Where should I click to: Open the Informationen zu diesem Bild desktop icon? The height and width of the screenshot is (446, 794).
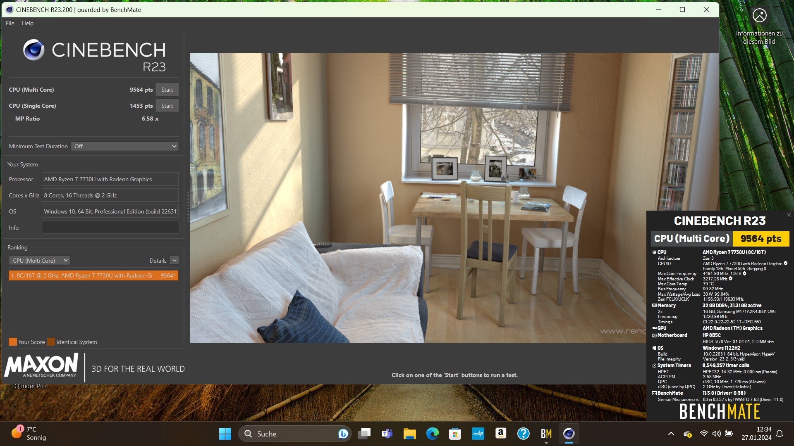(759, 26)
